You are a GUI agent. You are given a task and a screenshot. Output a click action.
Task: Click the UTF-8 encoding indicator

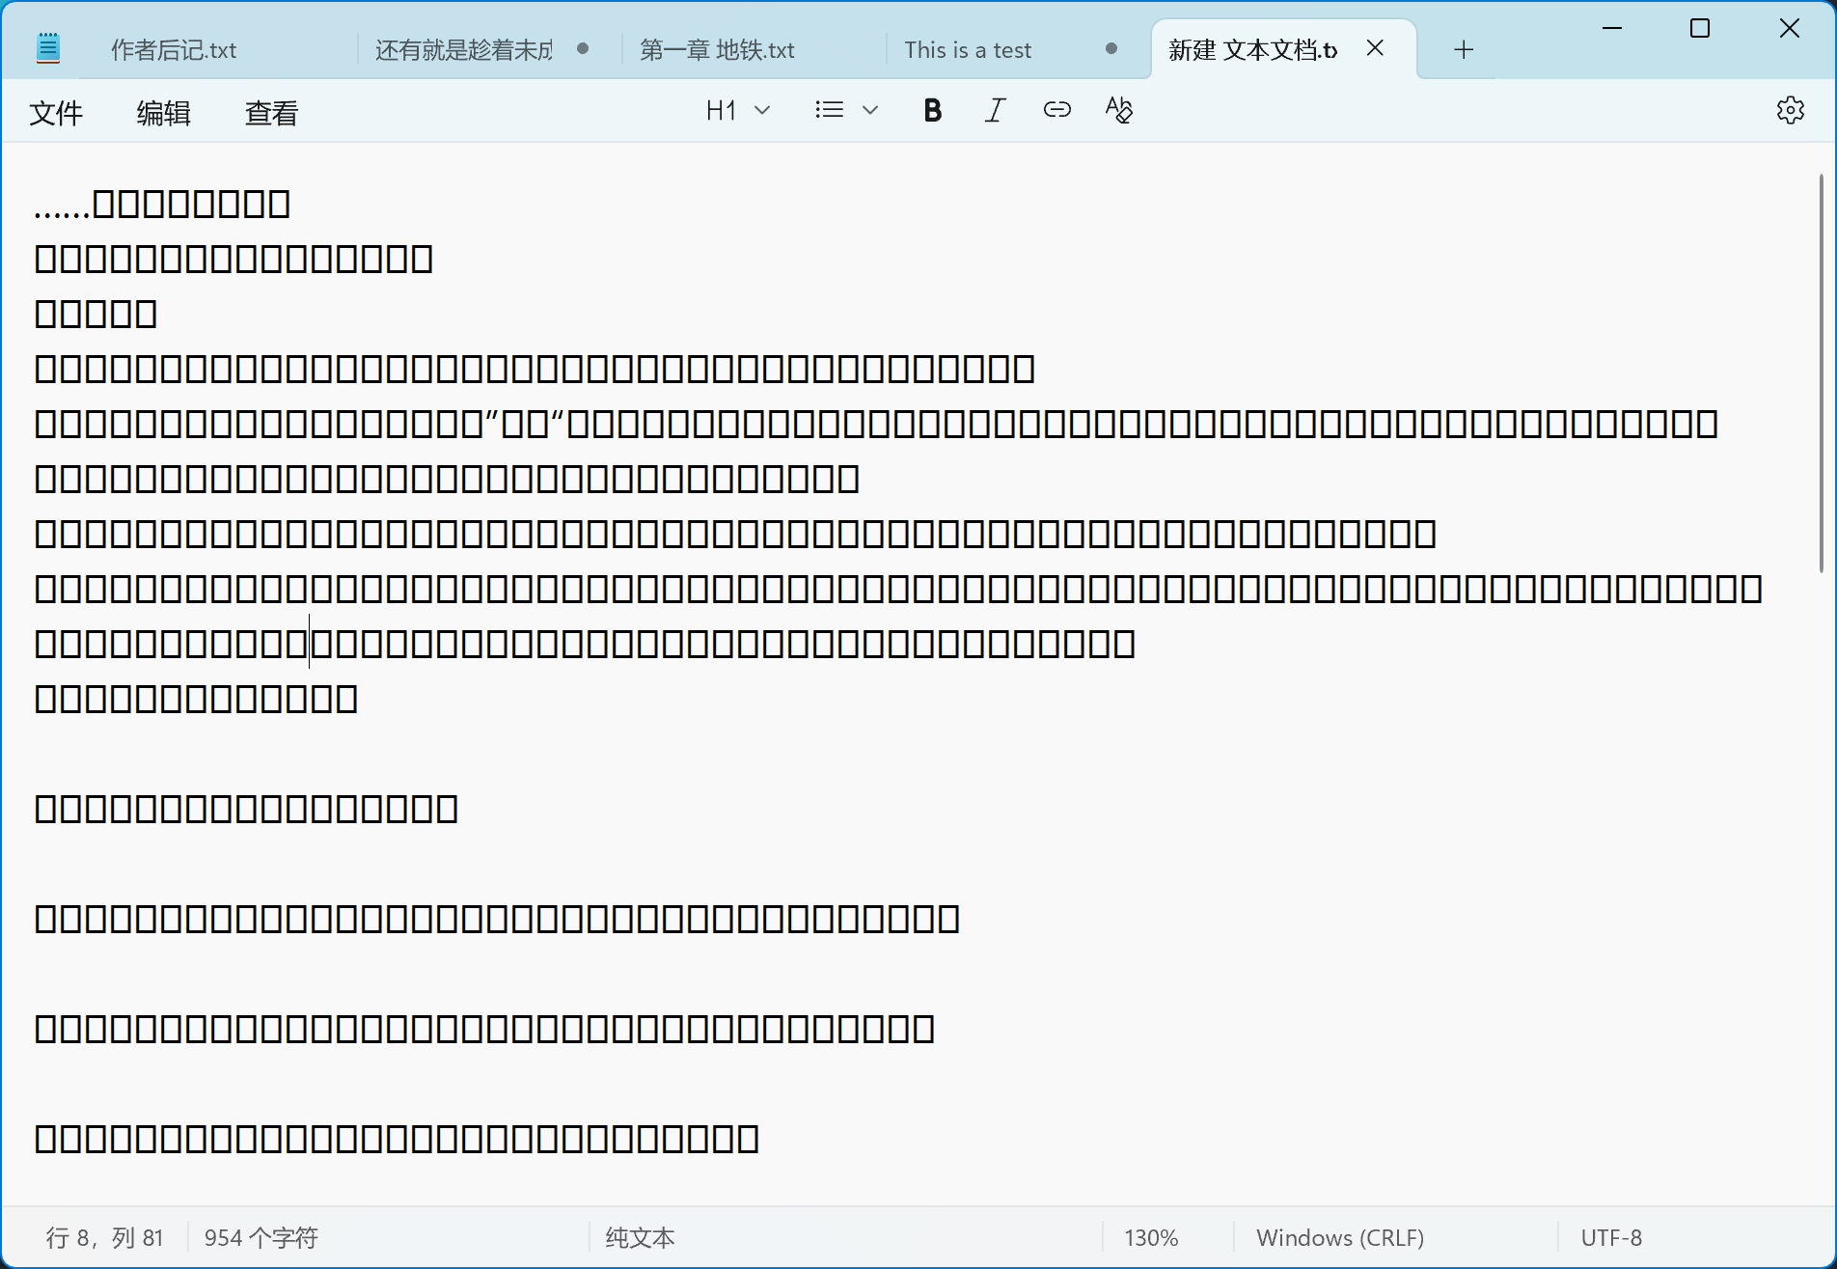(x=1611, y=1237)
